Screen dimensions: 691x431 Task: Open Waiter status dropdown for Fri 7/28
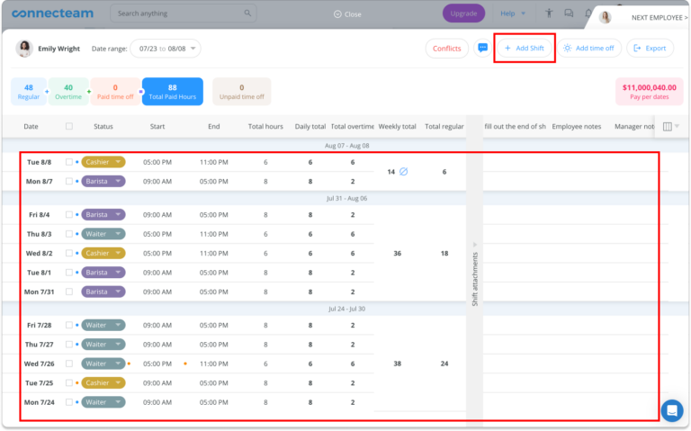[103, 325]
